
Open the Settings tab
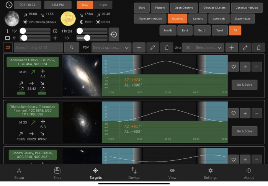tap(210, 173)
